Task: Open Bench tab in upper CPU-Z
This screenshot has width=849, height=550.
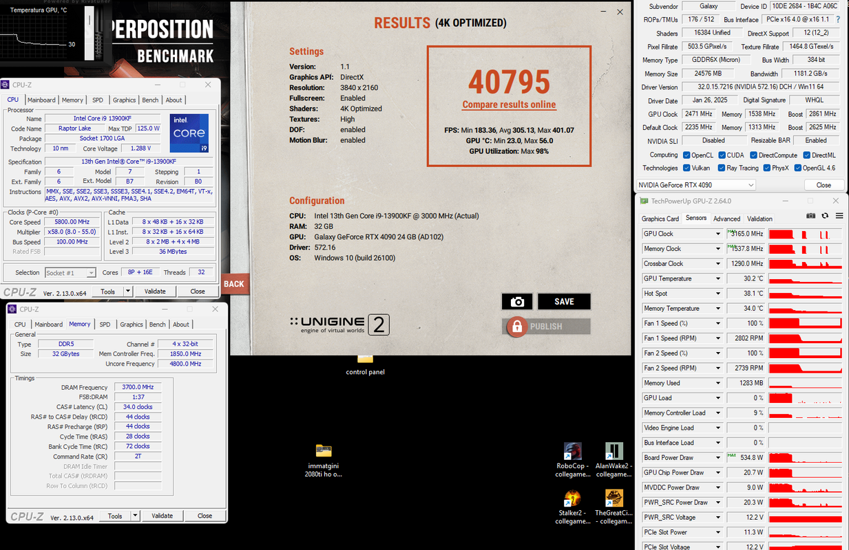Action: (x=150, y=100)
